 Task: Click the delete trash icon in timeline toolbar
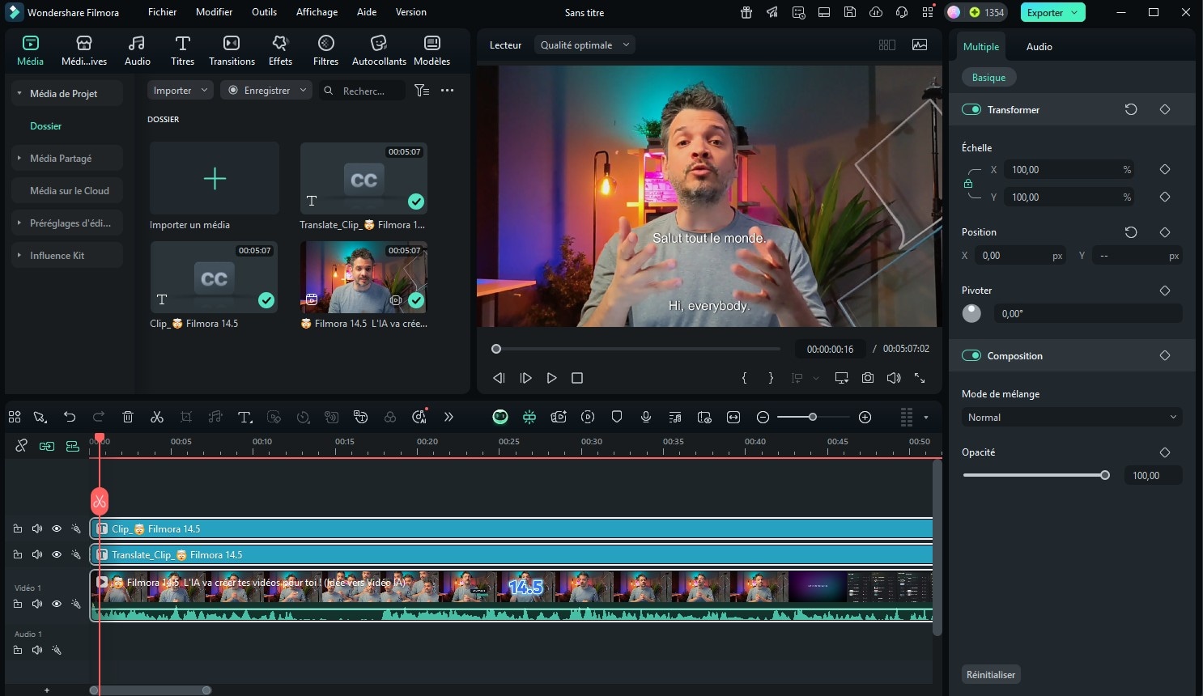coord(128,417)
